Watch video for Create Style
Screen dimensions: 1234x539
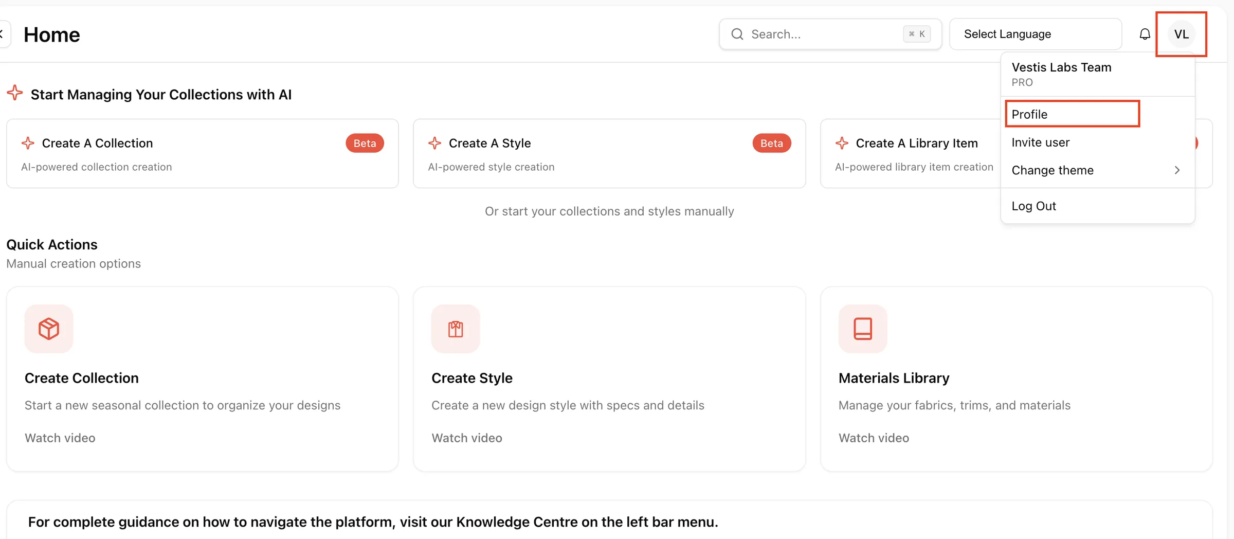tap(467, 438)
